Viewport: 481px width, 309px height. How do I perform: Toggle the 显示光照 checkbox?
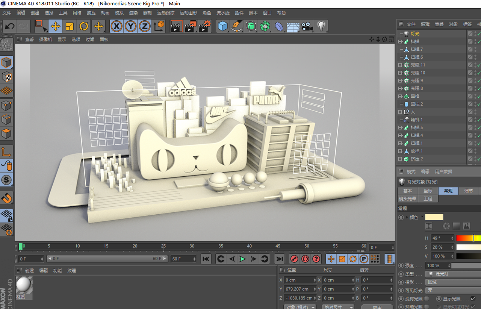(x=473, y=299)
